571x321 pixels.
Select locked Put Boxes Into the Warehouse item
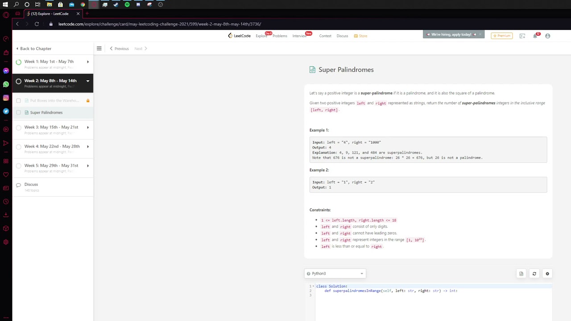click(53, 100)
